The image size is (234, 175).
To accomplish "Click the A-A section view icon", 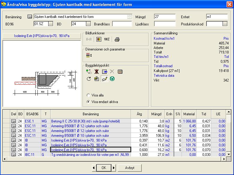I will (x=89, y=39).
